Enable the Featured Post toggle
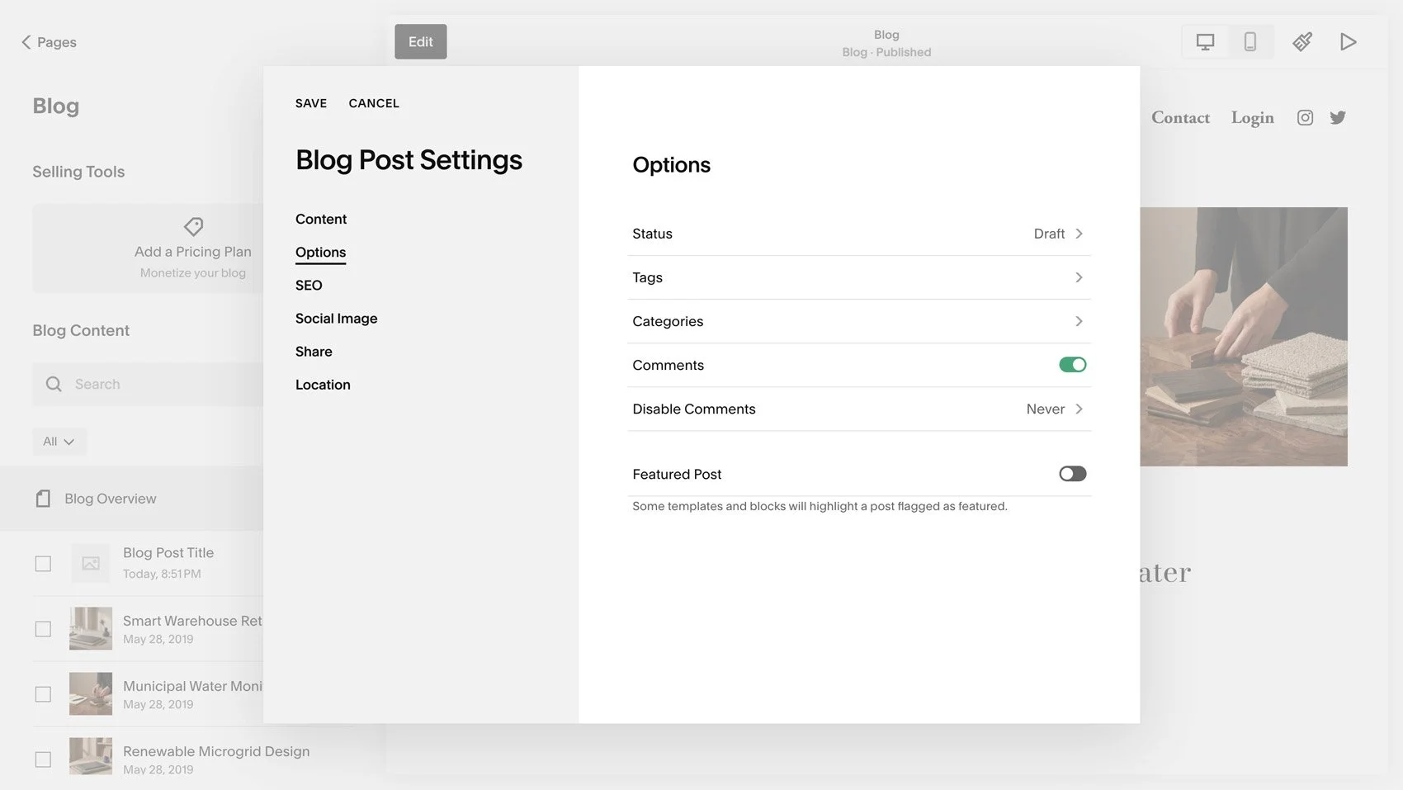The image size is (1403, 790). point(1073,474)
